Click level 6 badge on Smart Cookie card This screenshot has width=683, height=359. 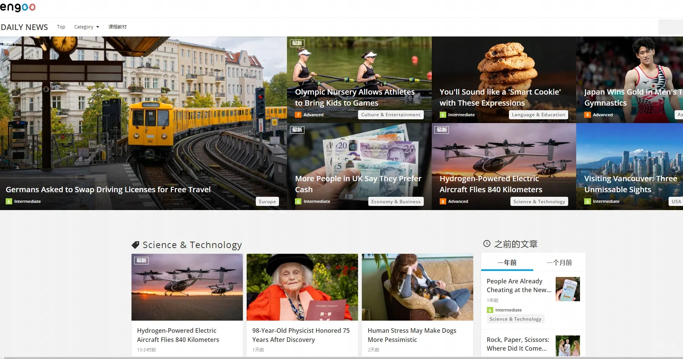click(x=443, y=115)
